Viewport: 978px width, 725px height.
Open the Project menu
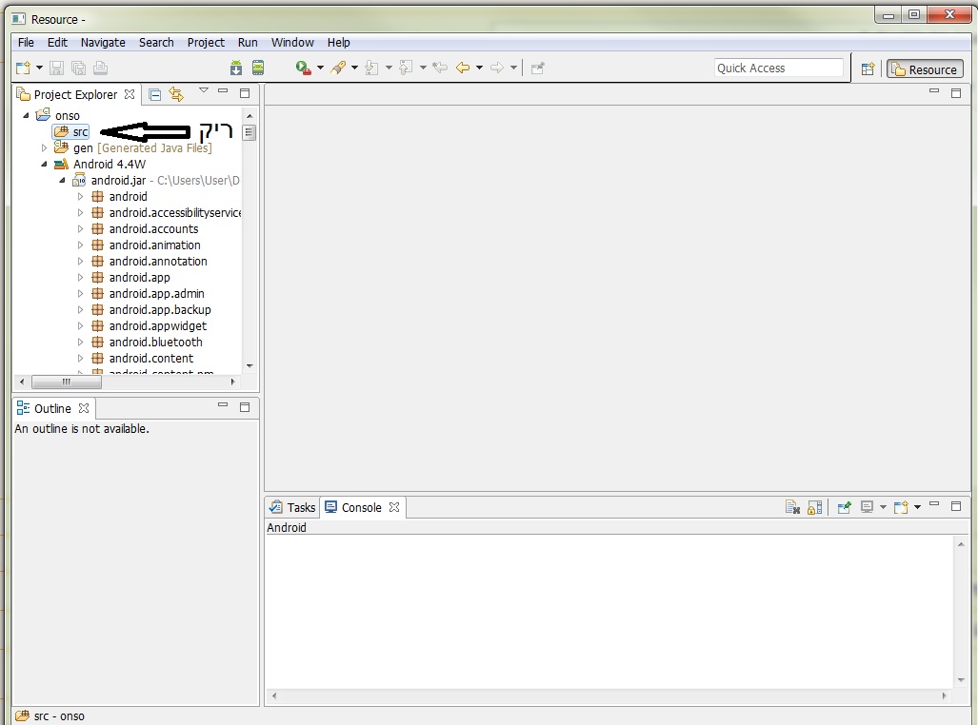click(206, 42)
